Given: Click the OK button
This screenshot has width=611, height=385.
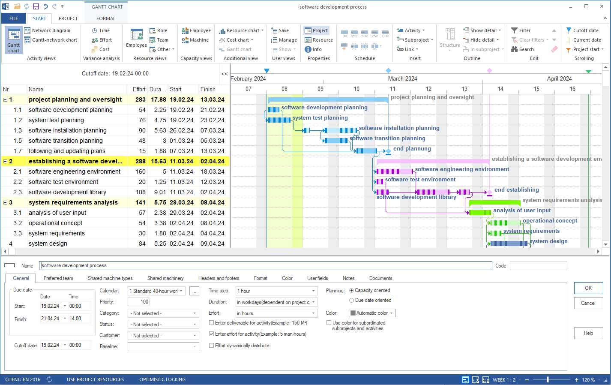Looking at the screenshot, I should coord(588,288).
